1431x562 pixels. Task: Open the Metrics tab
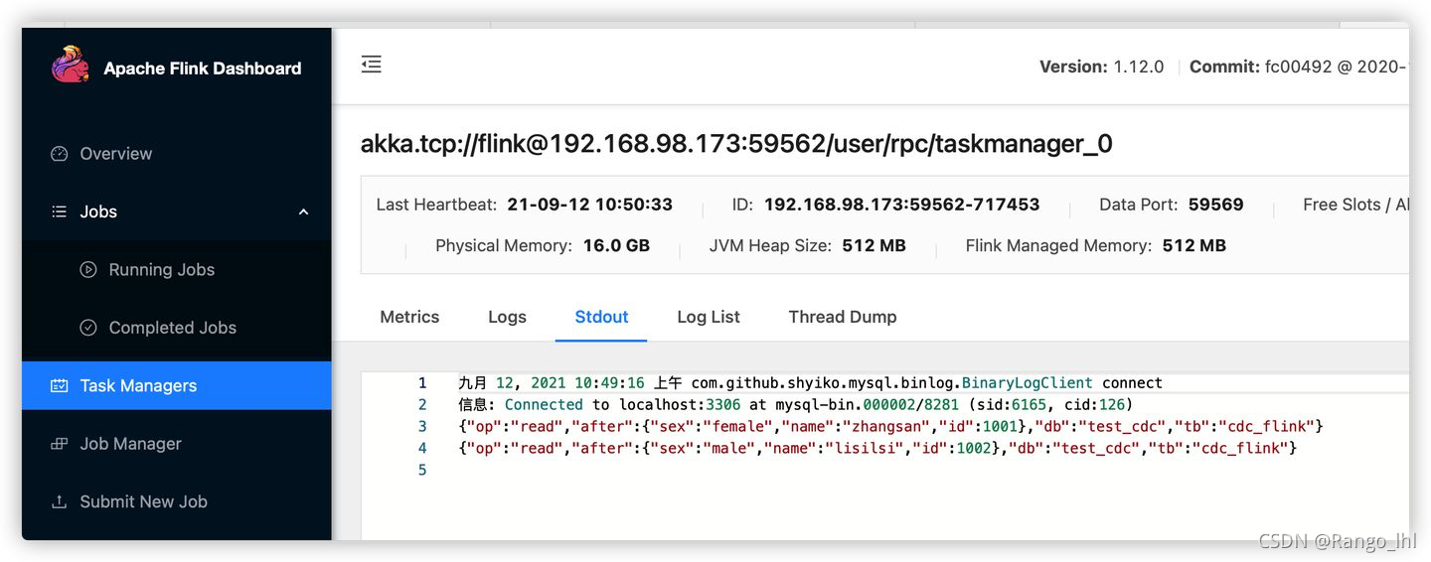coord(409,317)
